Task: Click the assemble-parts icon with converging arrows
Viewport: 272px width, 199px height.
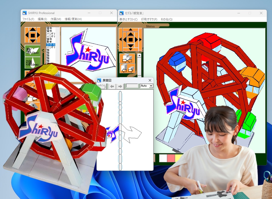Action: tap(127, 58)
